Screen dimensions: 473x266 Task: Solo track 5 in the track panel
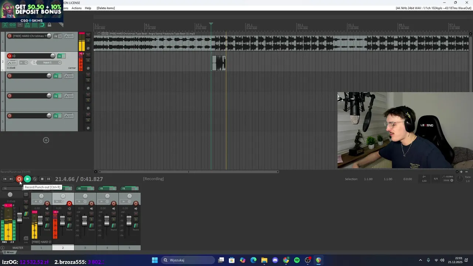[88, 120]
